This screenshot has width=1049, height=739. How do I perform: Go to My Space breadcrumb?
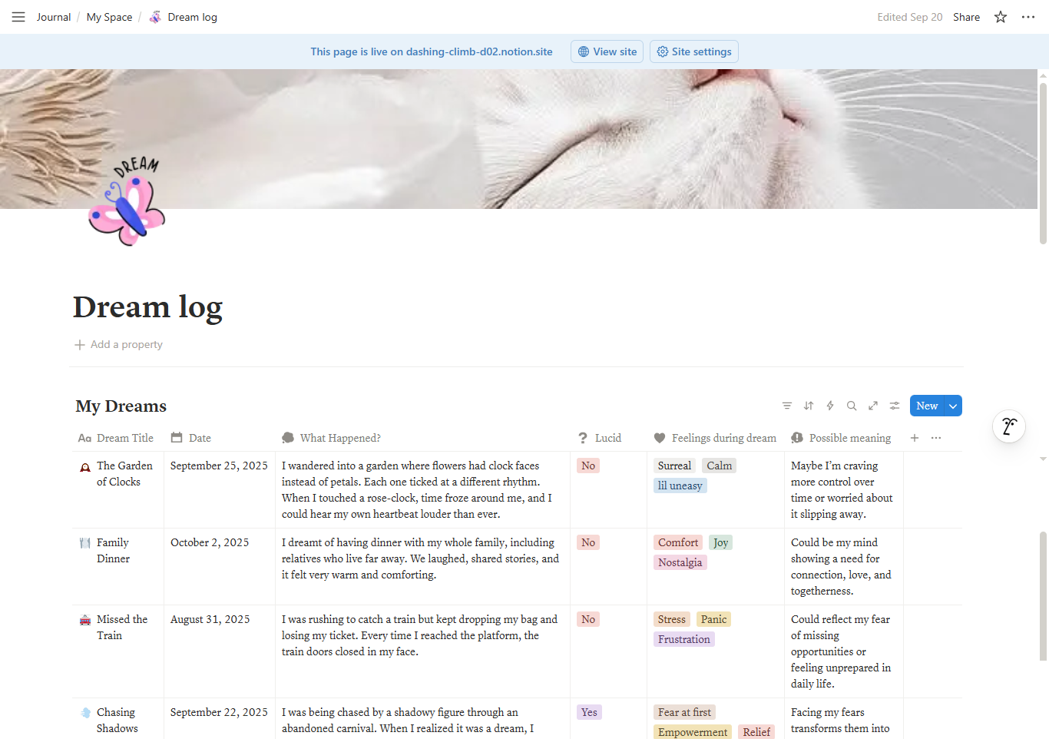pos(109,17)
